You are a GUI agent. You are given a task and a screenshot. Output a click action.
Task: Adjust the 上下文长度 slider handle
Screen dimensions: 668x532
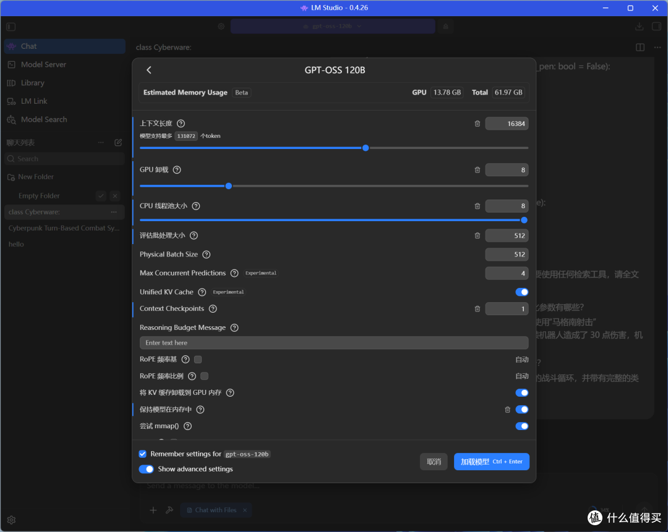(366, 148)
